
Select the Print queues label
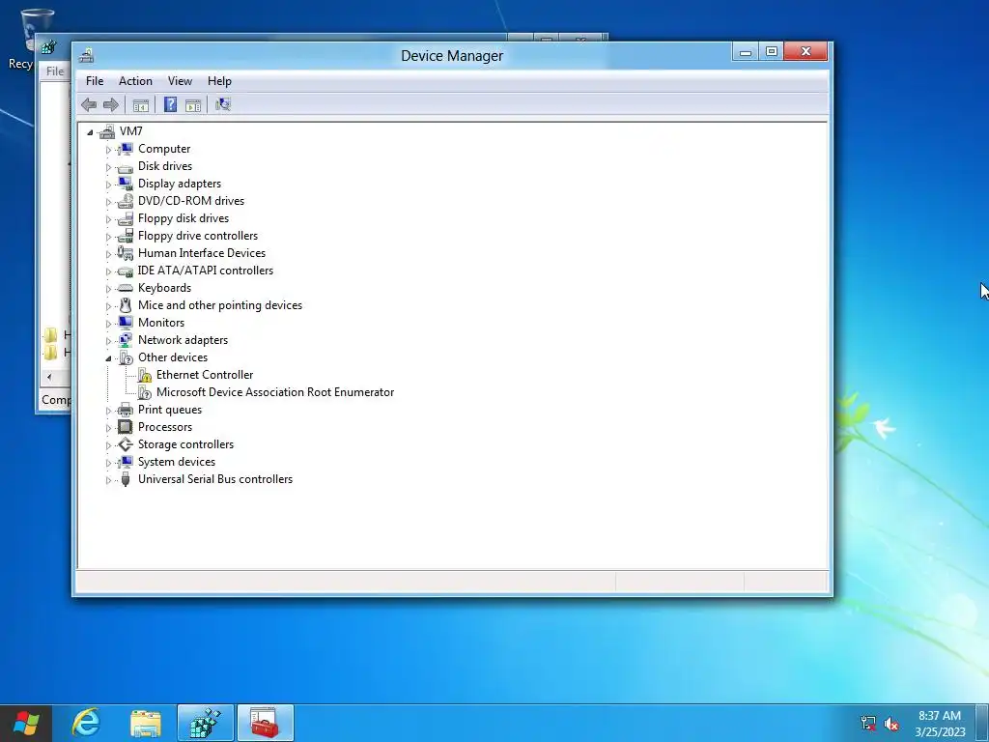pos(170,410)
